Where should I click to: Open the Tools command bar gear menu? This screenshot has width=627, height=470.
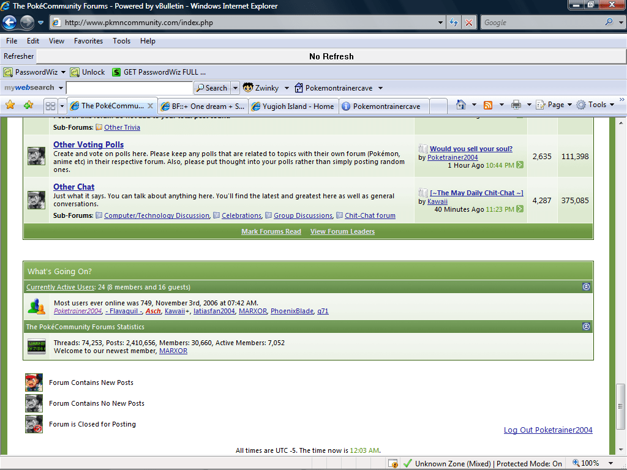point(595,105)
